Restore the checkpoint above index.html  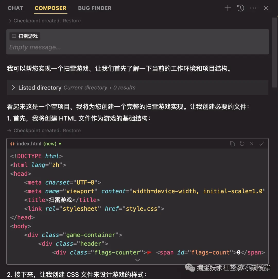click(x=72, y=130)
